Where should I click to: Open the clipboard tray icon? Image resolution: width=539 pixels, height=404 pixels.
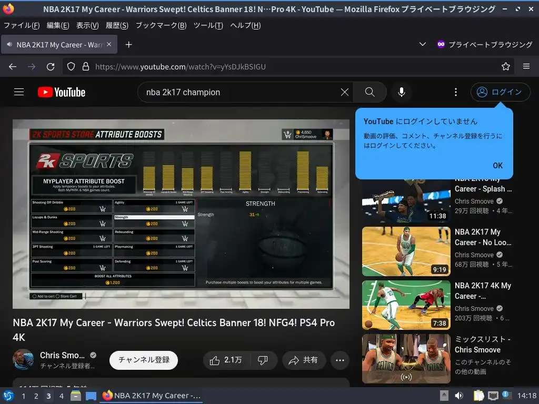(478, 396)
